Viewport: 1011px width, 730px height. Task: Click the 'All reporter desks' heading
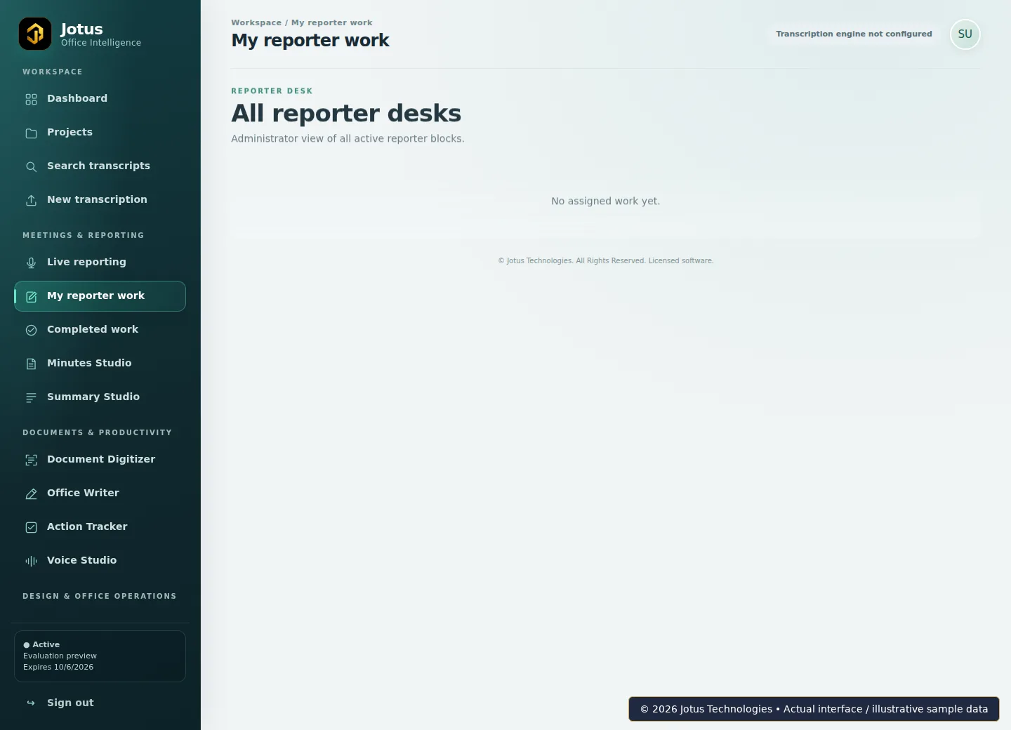coord(346,113)
